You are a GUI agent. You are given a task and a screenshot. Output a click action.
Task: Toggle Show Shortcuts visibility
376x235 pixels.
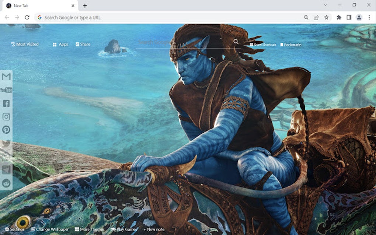click(262, 44)
